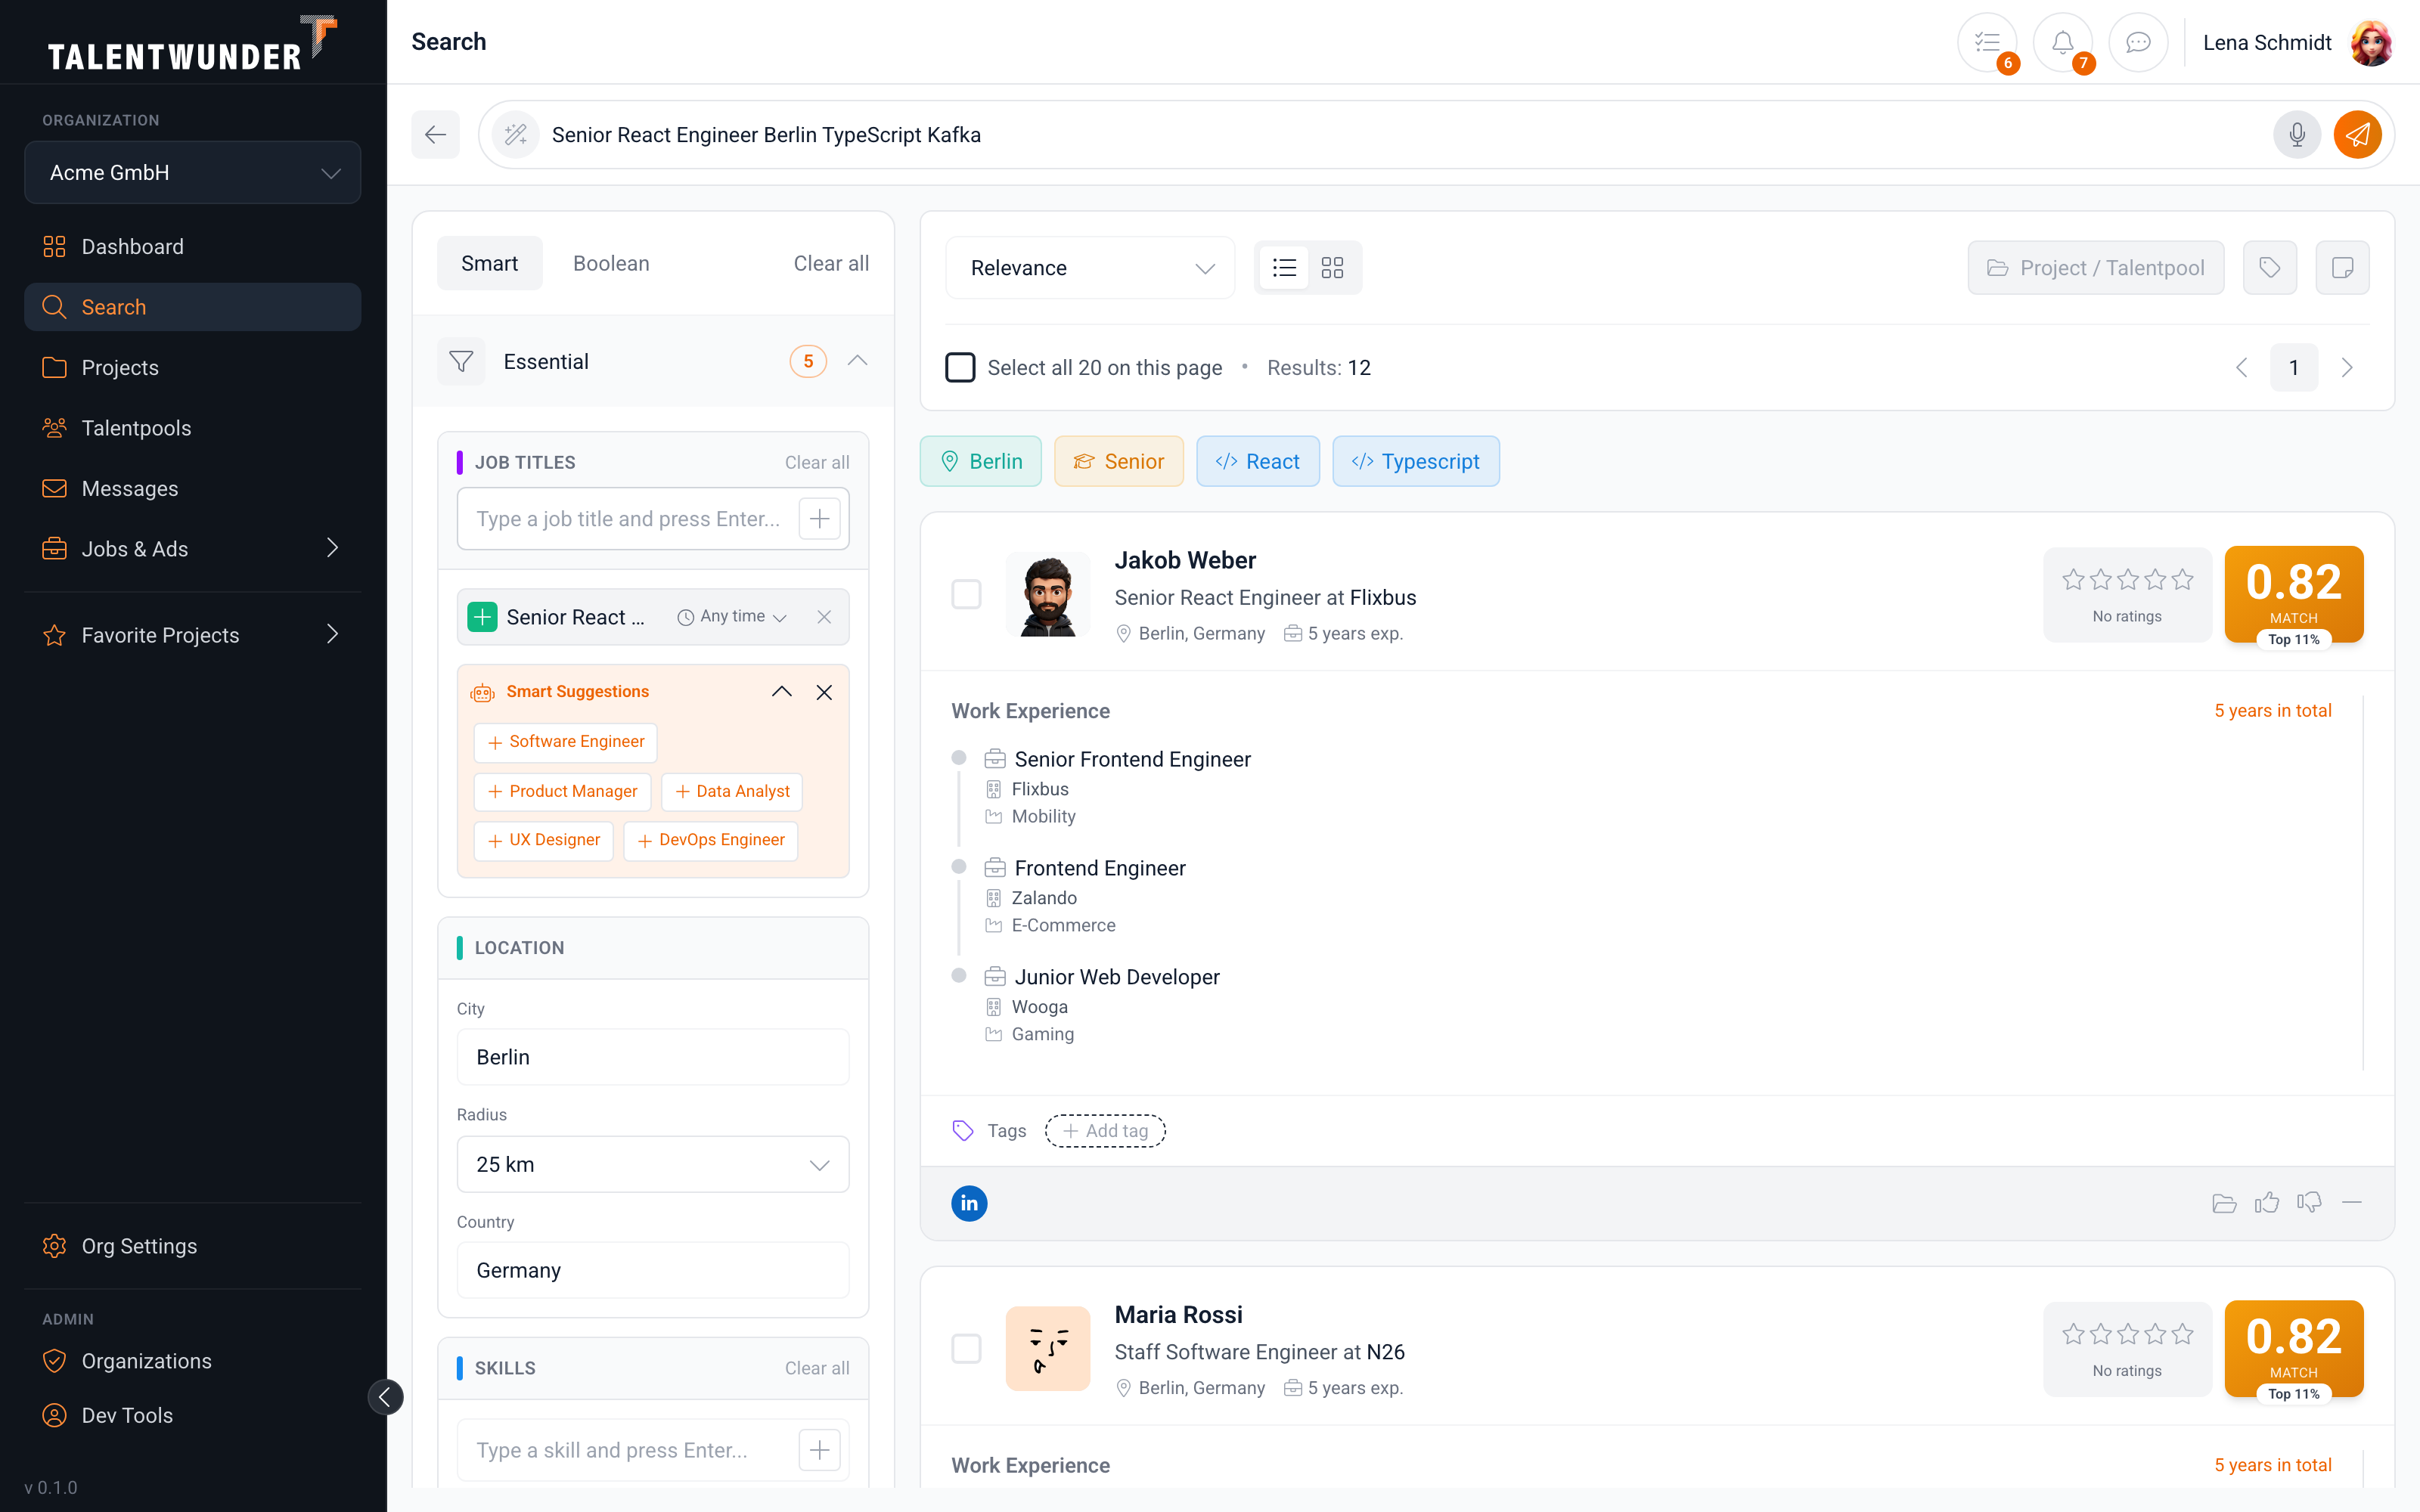Screen dimensions: 2420x1512
Task: Open notifications bell icon
Action: (2062, 42)
